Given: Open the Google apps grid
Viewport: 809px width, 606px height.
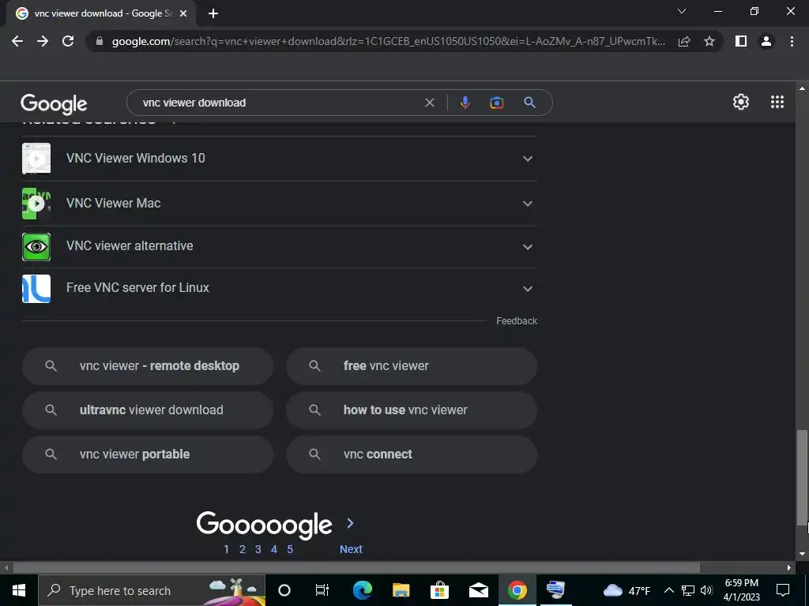Looking at the screenshot, I should point(777,102).
